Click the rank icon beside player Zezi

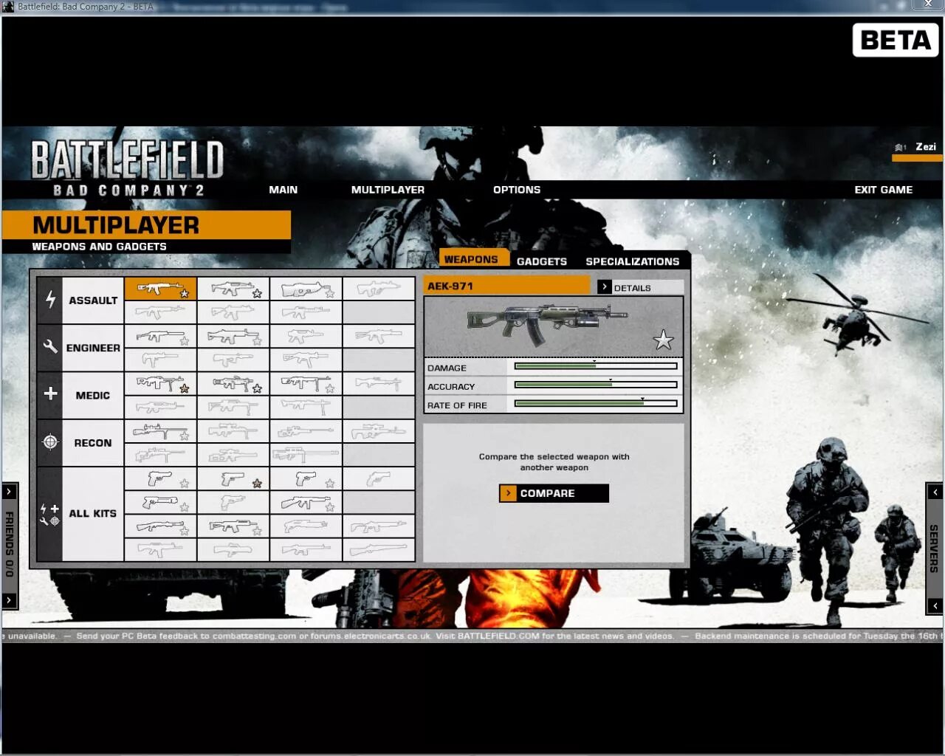pos(901,147)
